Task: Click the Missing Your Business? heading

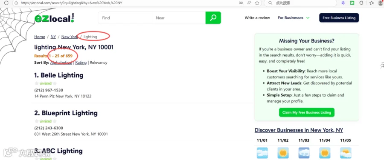Action: (307, 41)
